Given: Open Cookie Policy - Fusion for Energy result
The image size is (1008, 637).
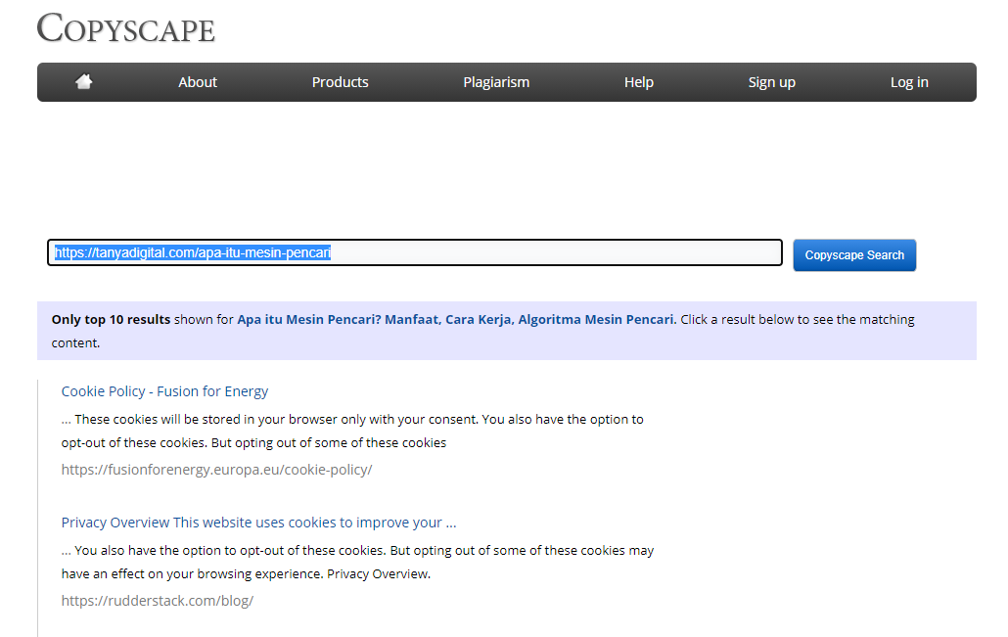Looking at the screenshot, I should coord(164,391).
